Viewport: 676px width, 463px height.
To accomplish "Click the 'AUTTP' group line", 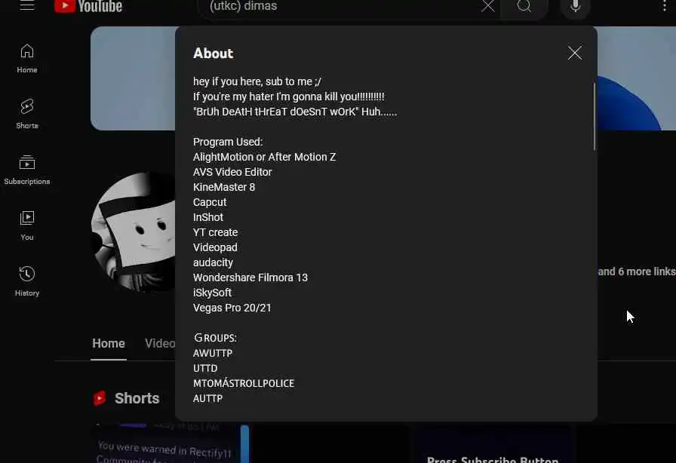I will (x=207, y=398).
